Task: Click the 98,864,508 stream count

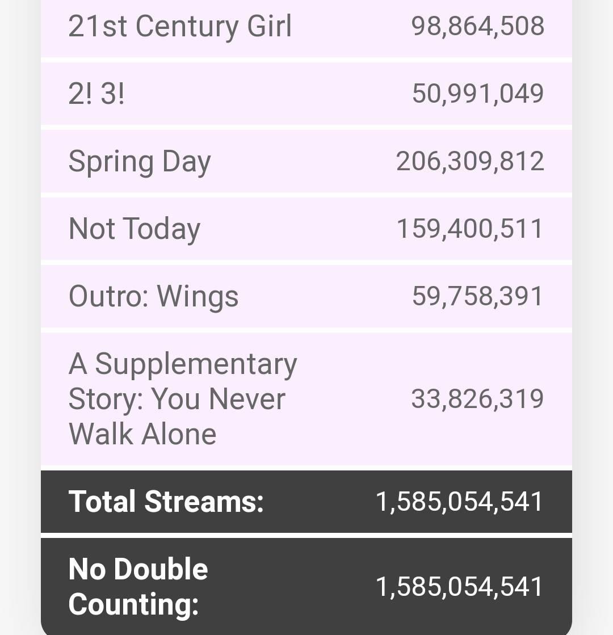Action: [x=477, y=26]
